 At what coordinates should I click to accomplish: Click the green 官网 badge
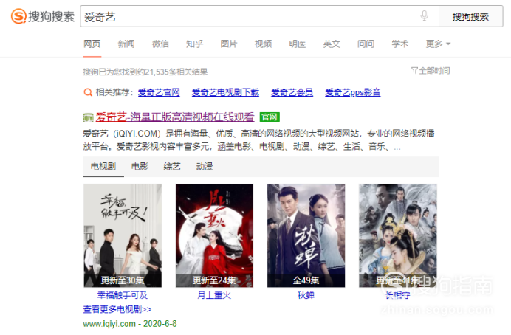coord(270,117)
